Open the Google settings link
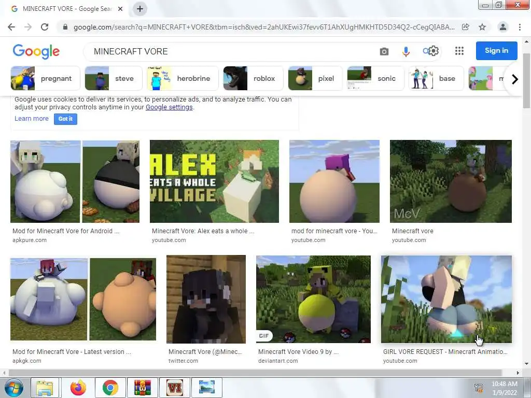 point(169,107)
